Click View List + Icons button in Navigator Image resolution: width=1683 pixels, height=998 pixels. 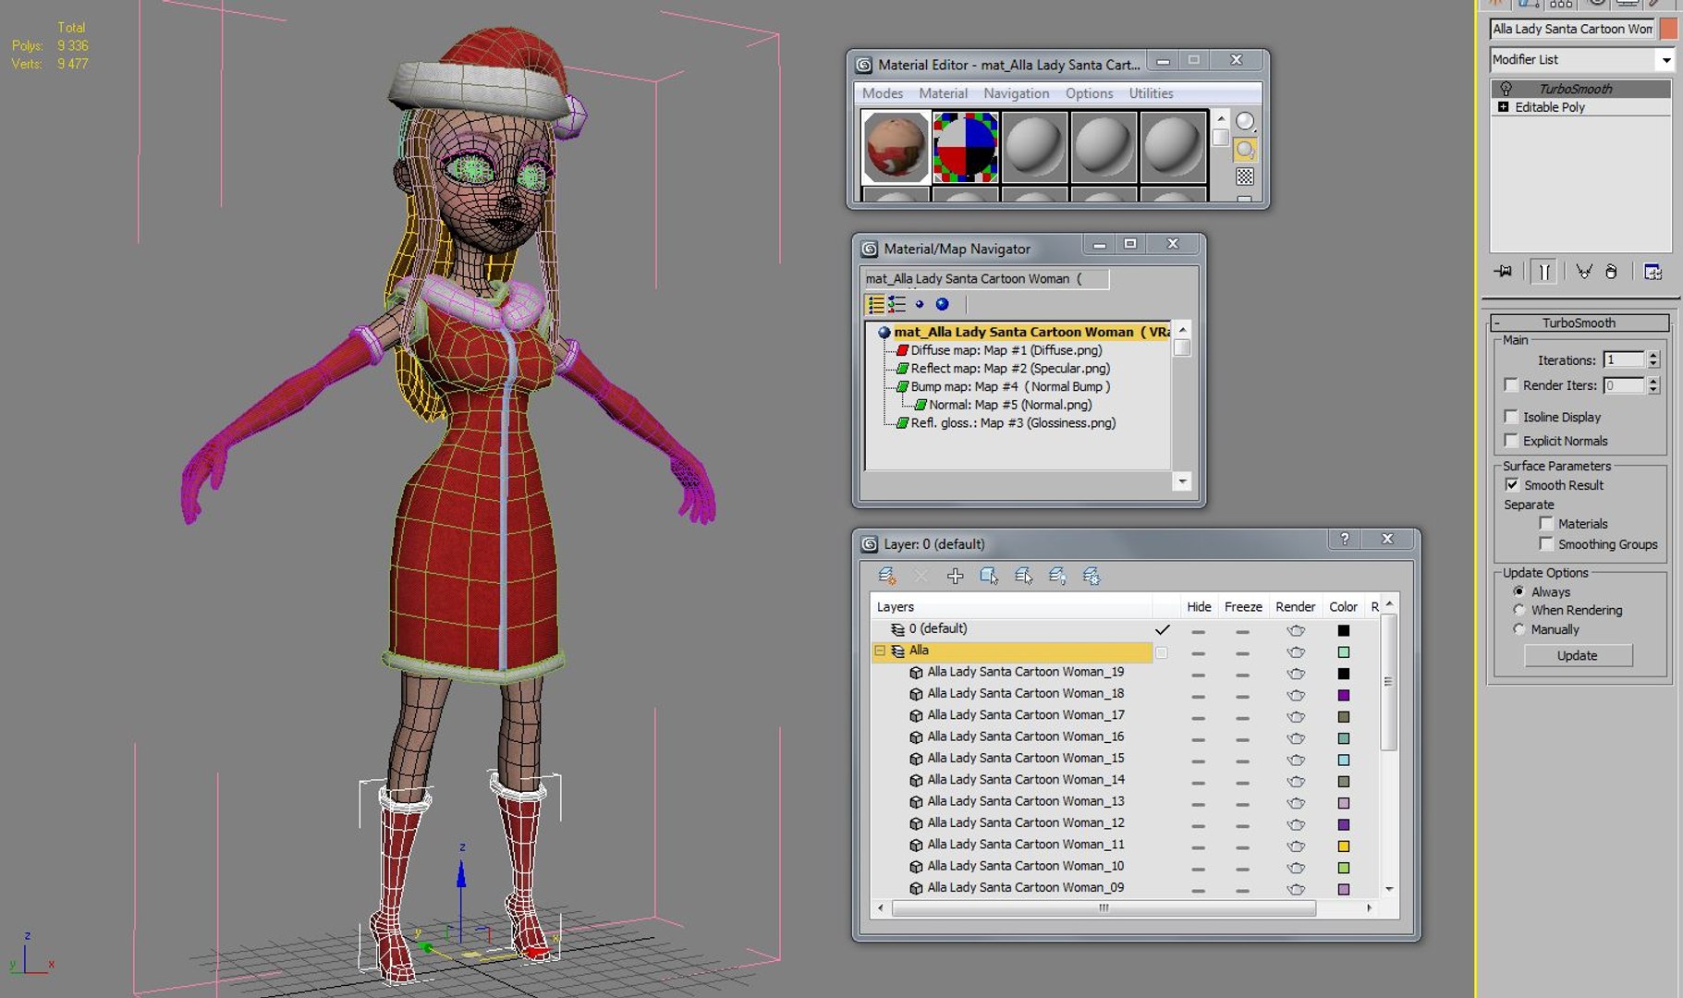(897, 304)
